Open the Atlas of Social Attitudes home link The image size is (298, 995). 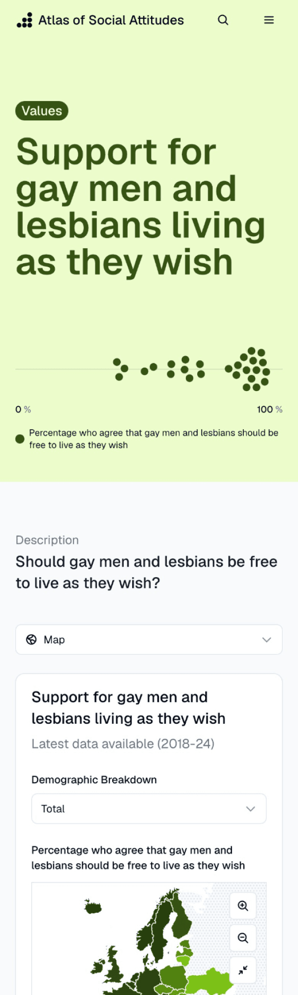coord(111,20)
